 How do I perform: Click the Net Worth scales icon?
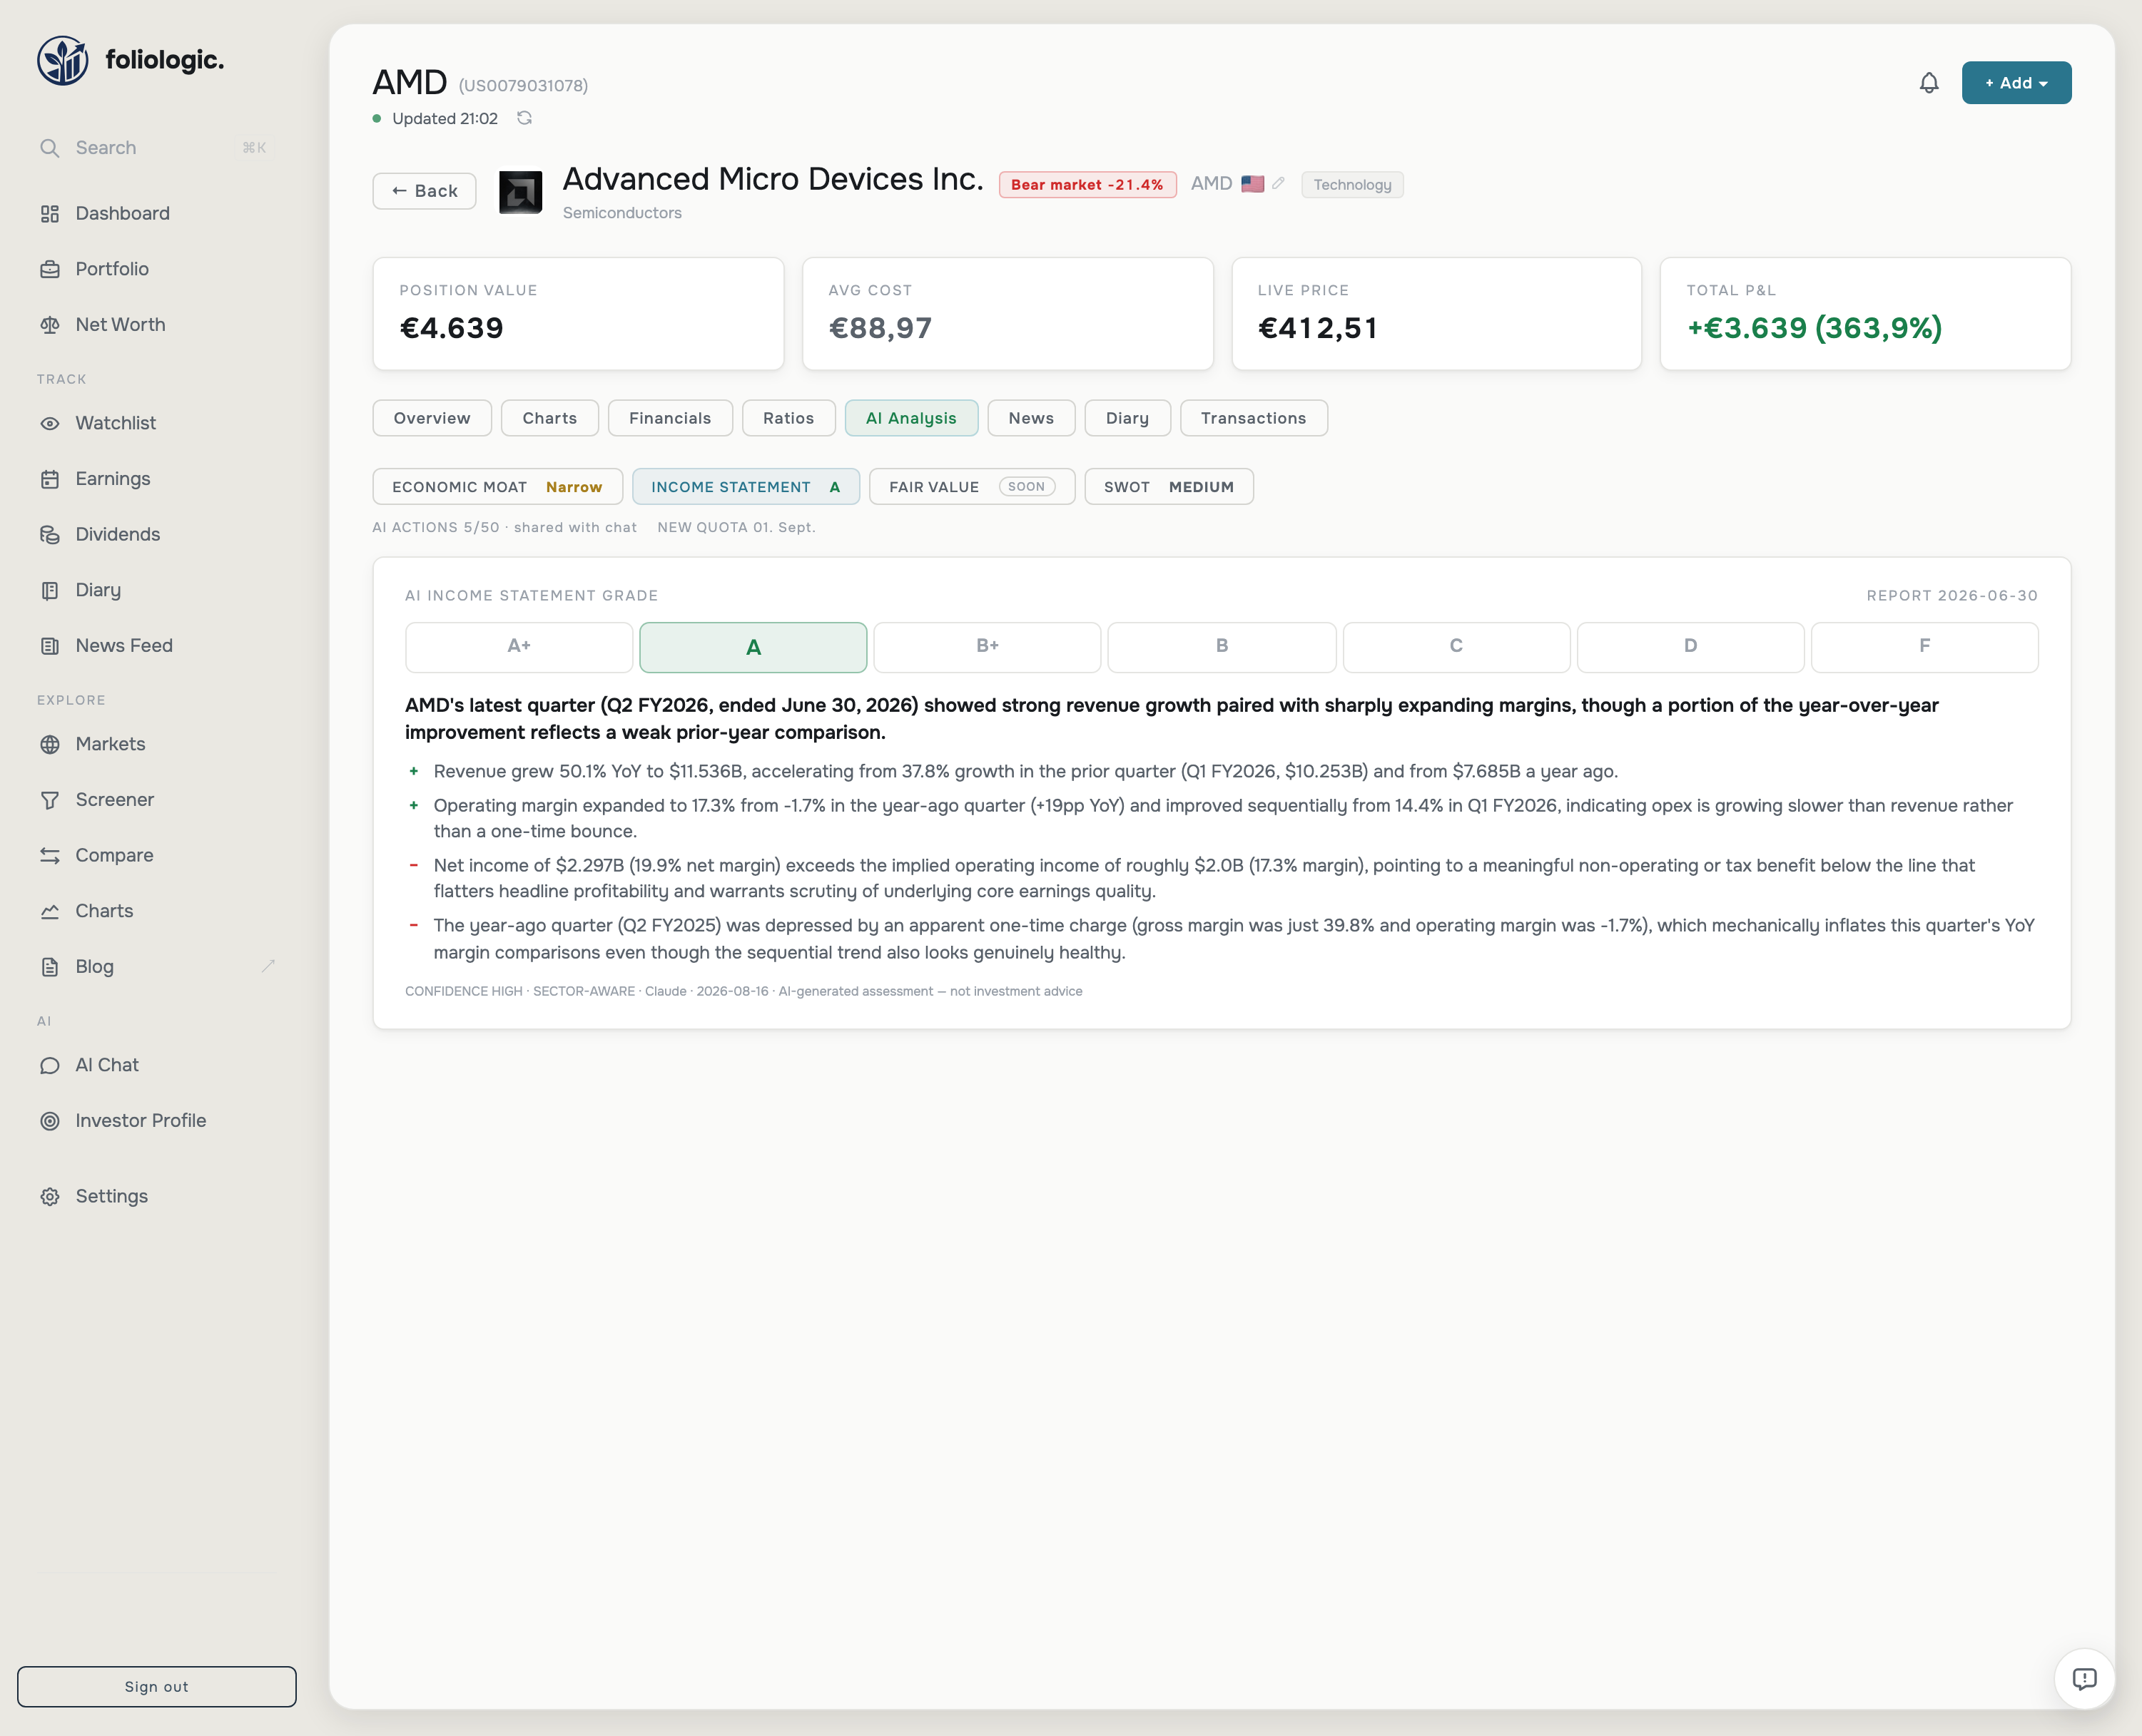pyautogui.click(x=50, y=325)
